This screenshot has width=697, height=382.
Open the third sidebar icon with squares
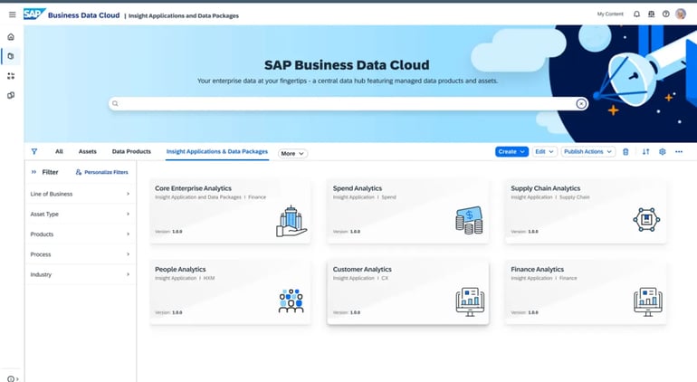click(11, 76)
